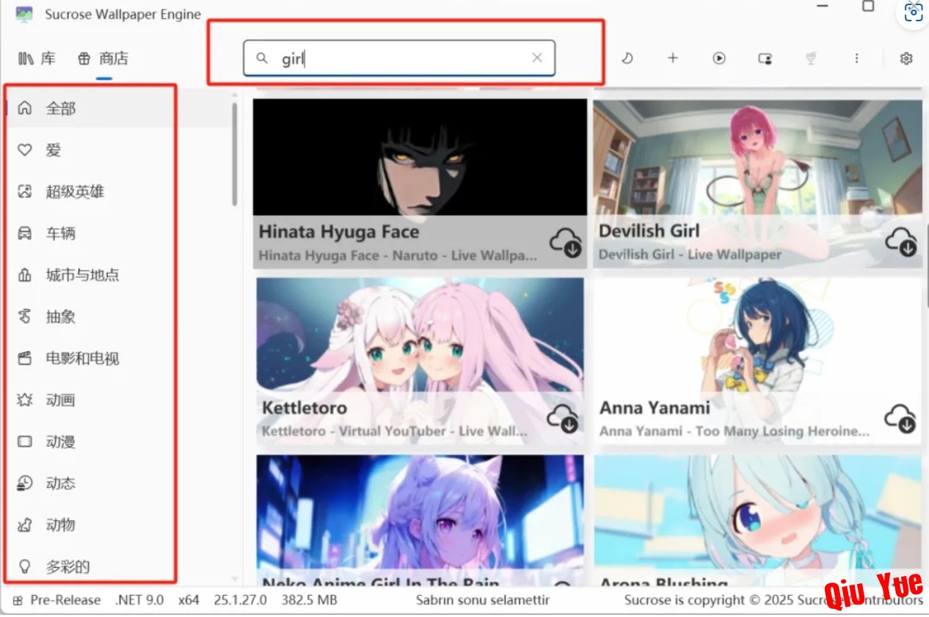Click the wine glass icon in toolbar
Viewport: 929px width, 617px height.
811,58
